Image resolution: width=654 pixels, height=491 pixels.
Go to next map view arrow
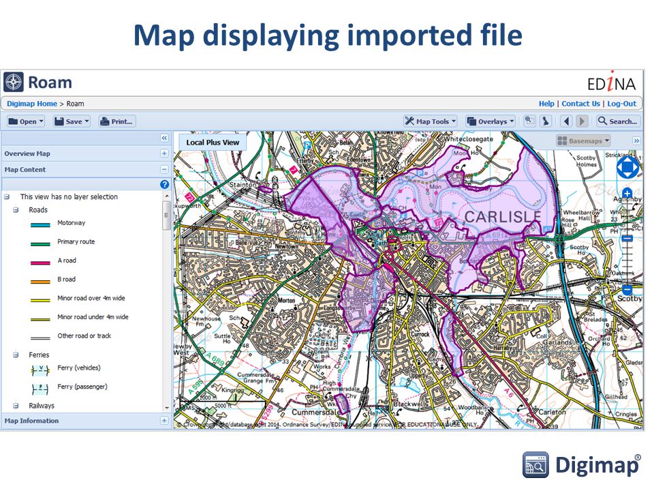582,121
